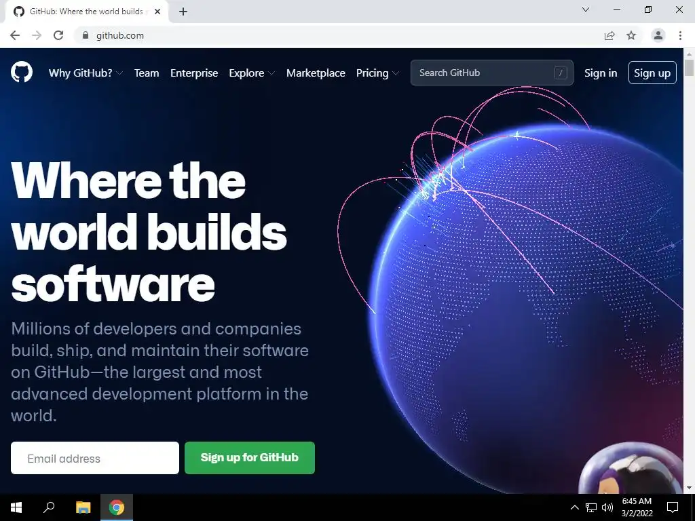
Task: Go back with the browser back arrow
Action: click(x=15, y=35)
